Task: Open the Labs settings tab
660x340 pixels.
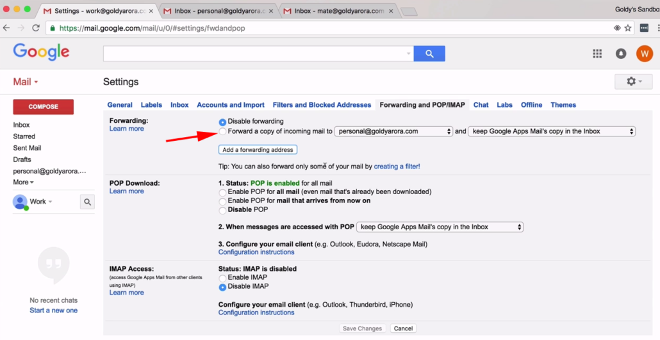Action: point(504,105)
